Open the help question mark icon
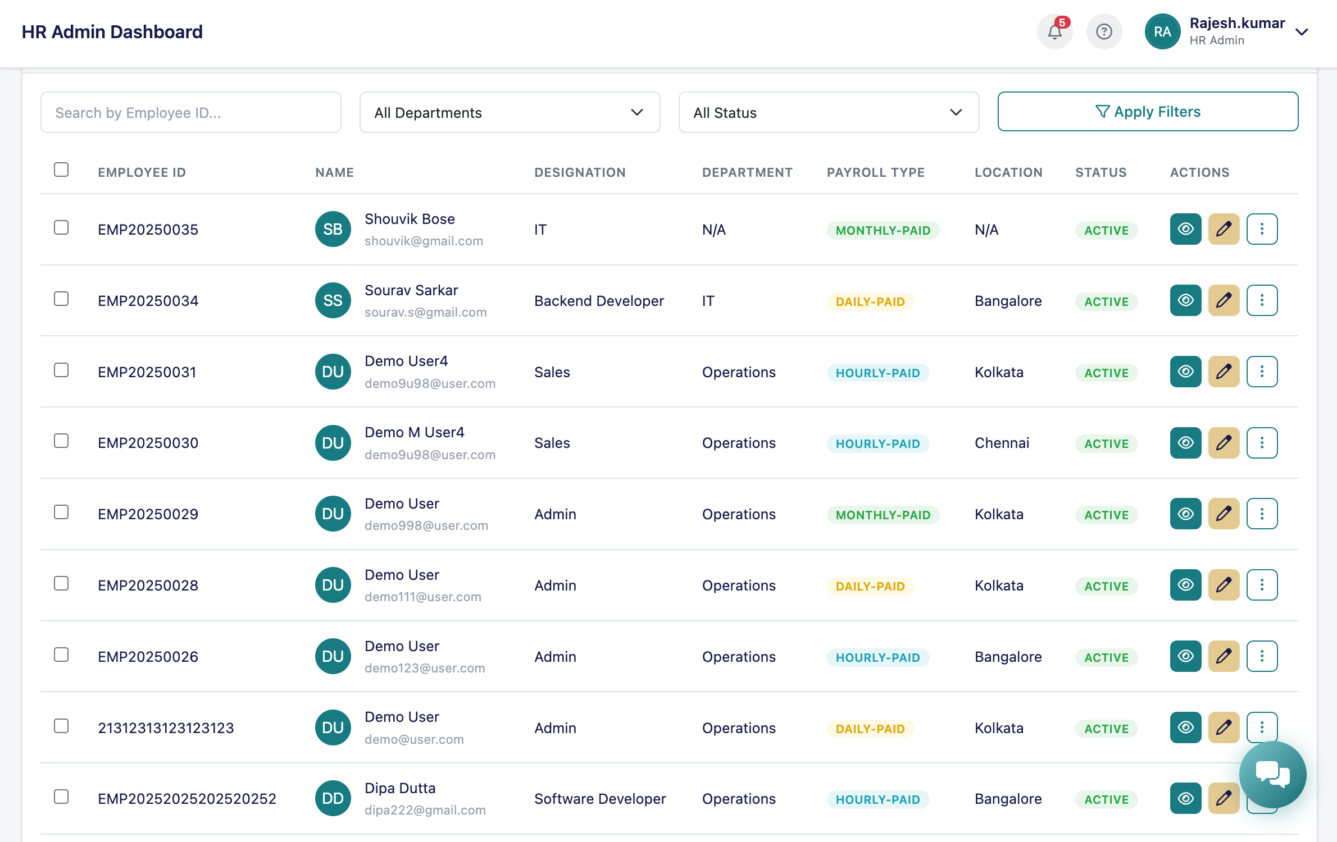Image resolution: width=1337 pixels, height=842 pixels. [1104, 31]
